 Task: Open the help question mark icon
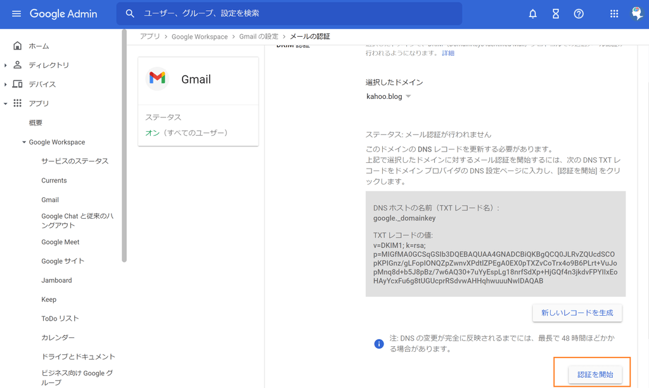[x=579, y=14]
